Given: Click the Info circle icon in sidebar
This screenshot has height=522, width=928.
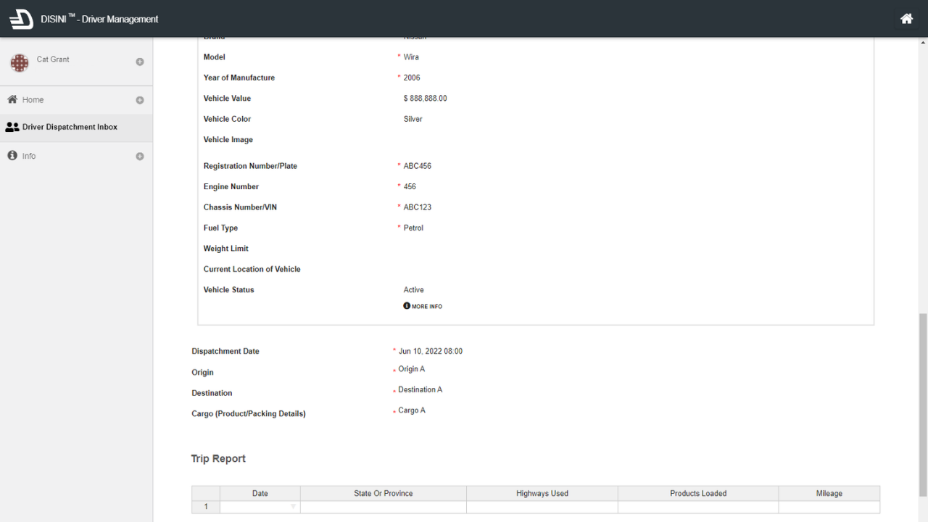Looking at the screenshot, I should (x=12, y=156).
